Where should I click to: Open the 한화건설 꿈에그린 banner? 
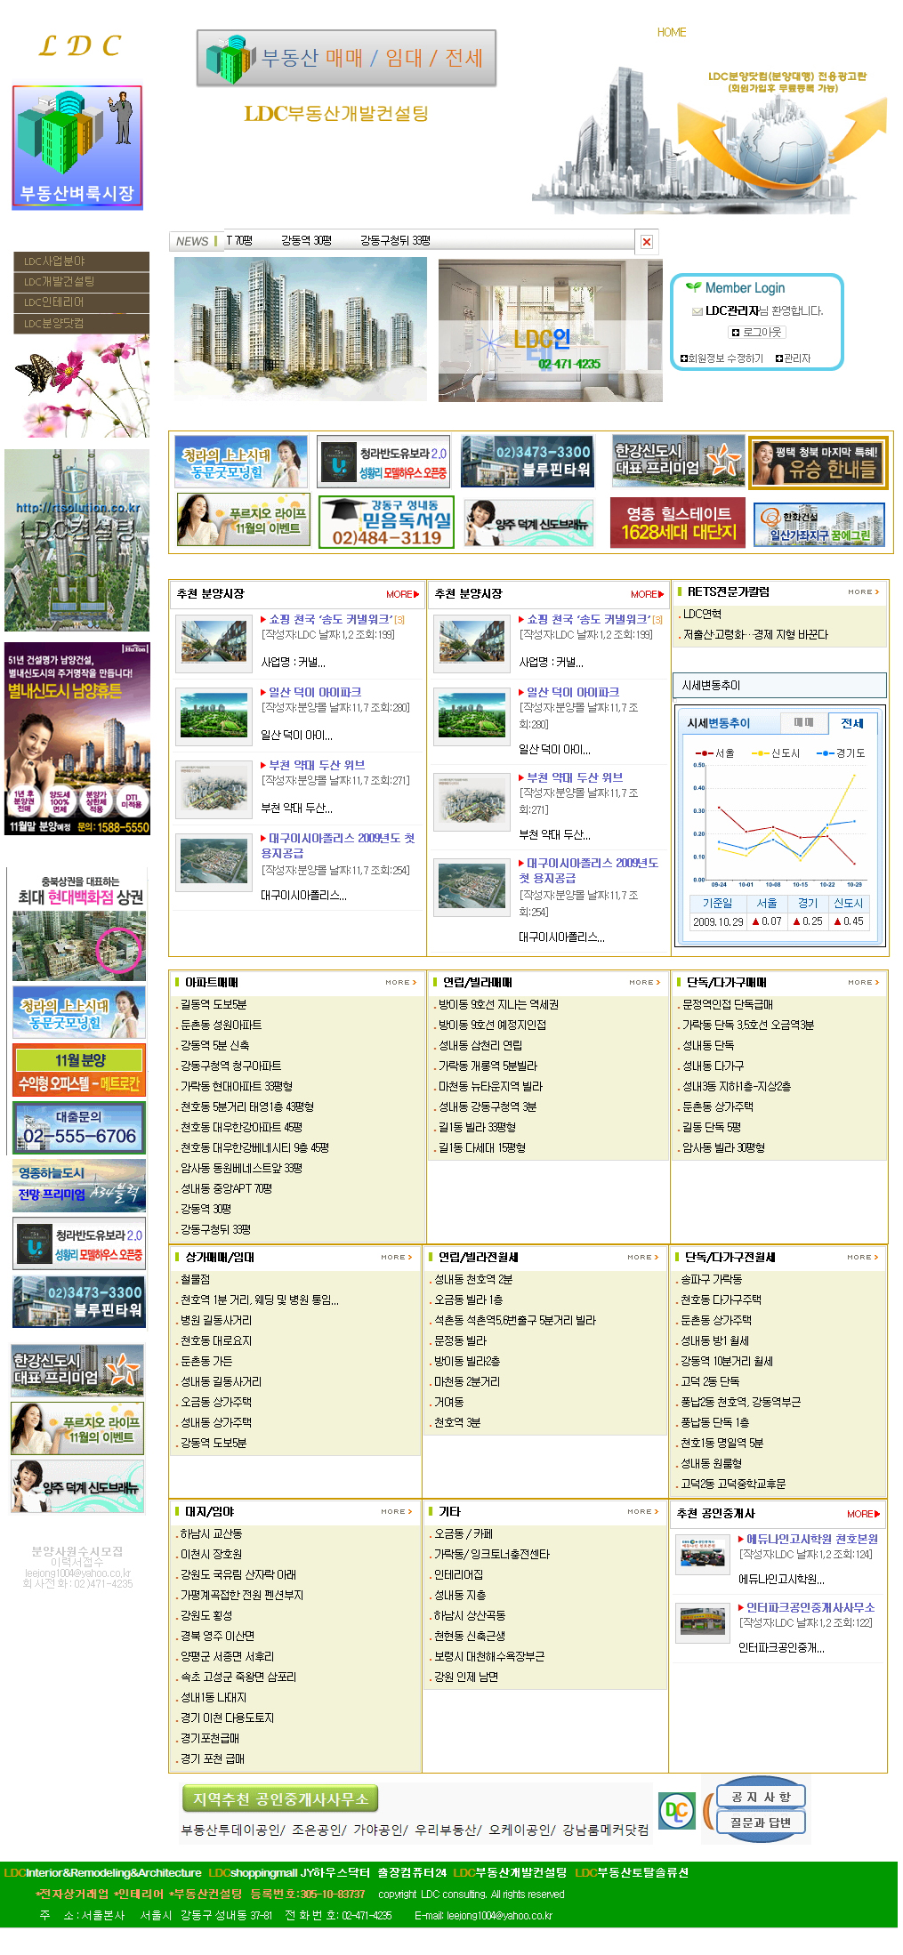pos(819,524)
